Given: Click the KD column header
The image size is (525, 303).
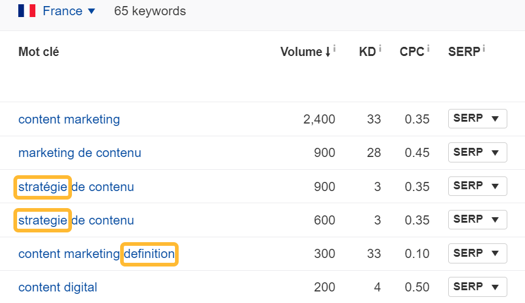Looking at the screenshot, I should point(367,52).
